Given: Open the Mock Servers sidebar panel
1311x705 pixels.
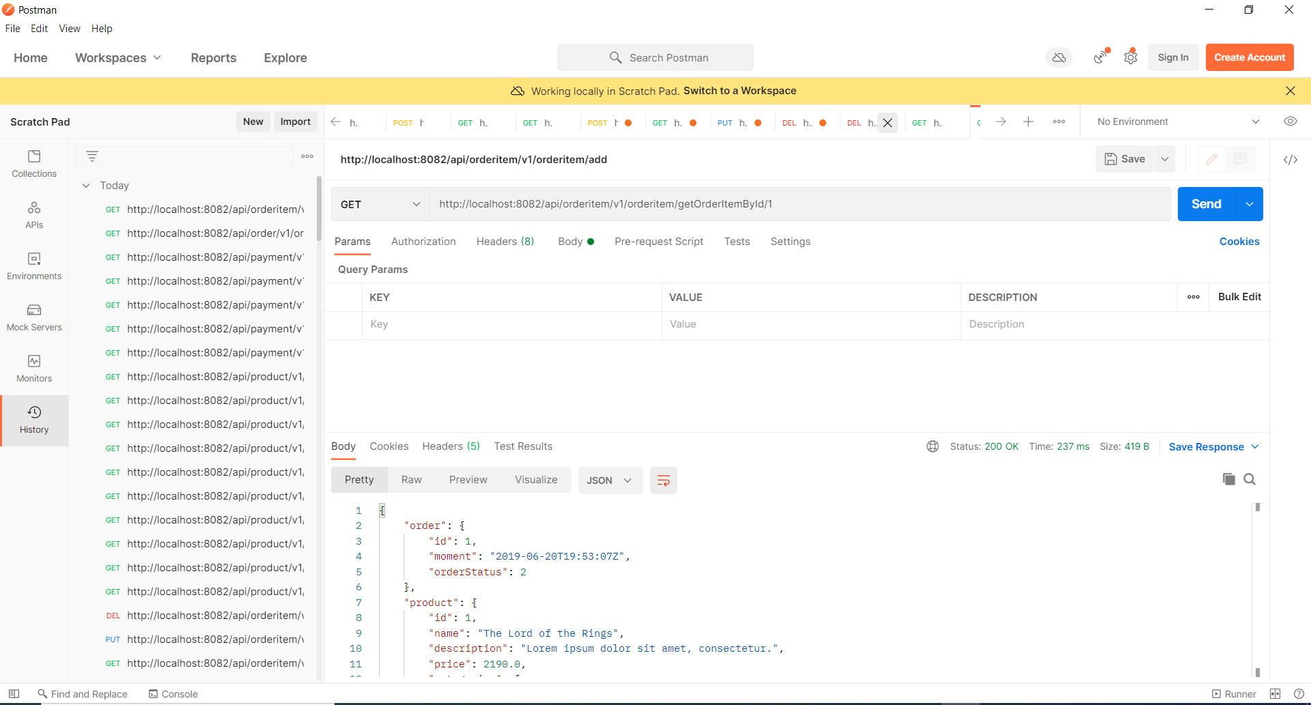Looking at the screenshot, I should tap(34, 317).
